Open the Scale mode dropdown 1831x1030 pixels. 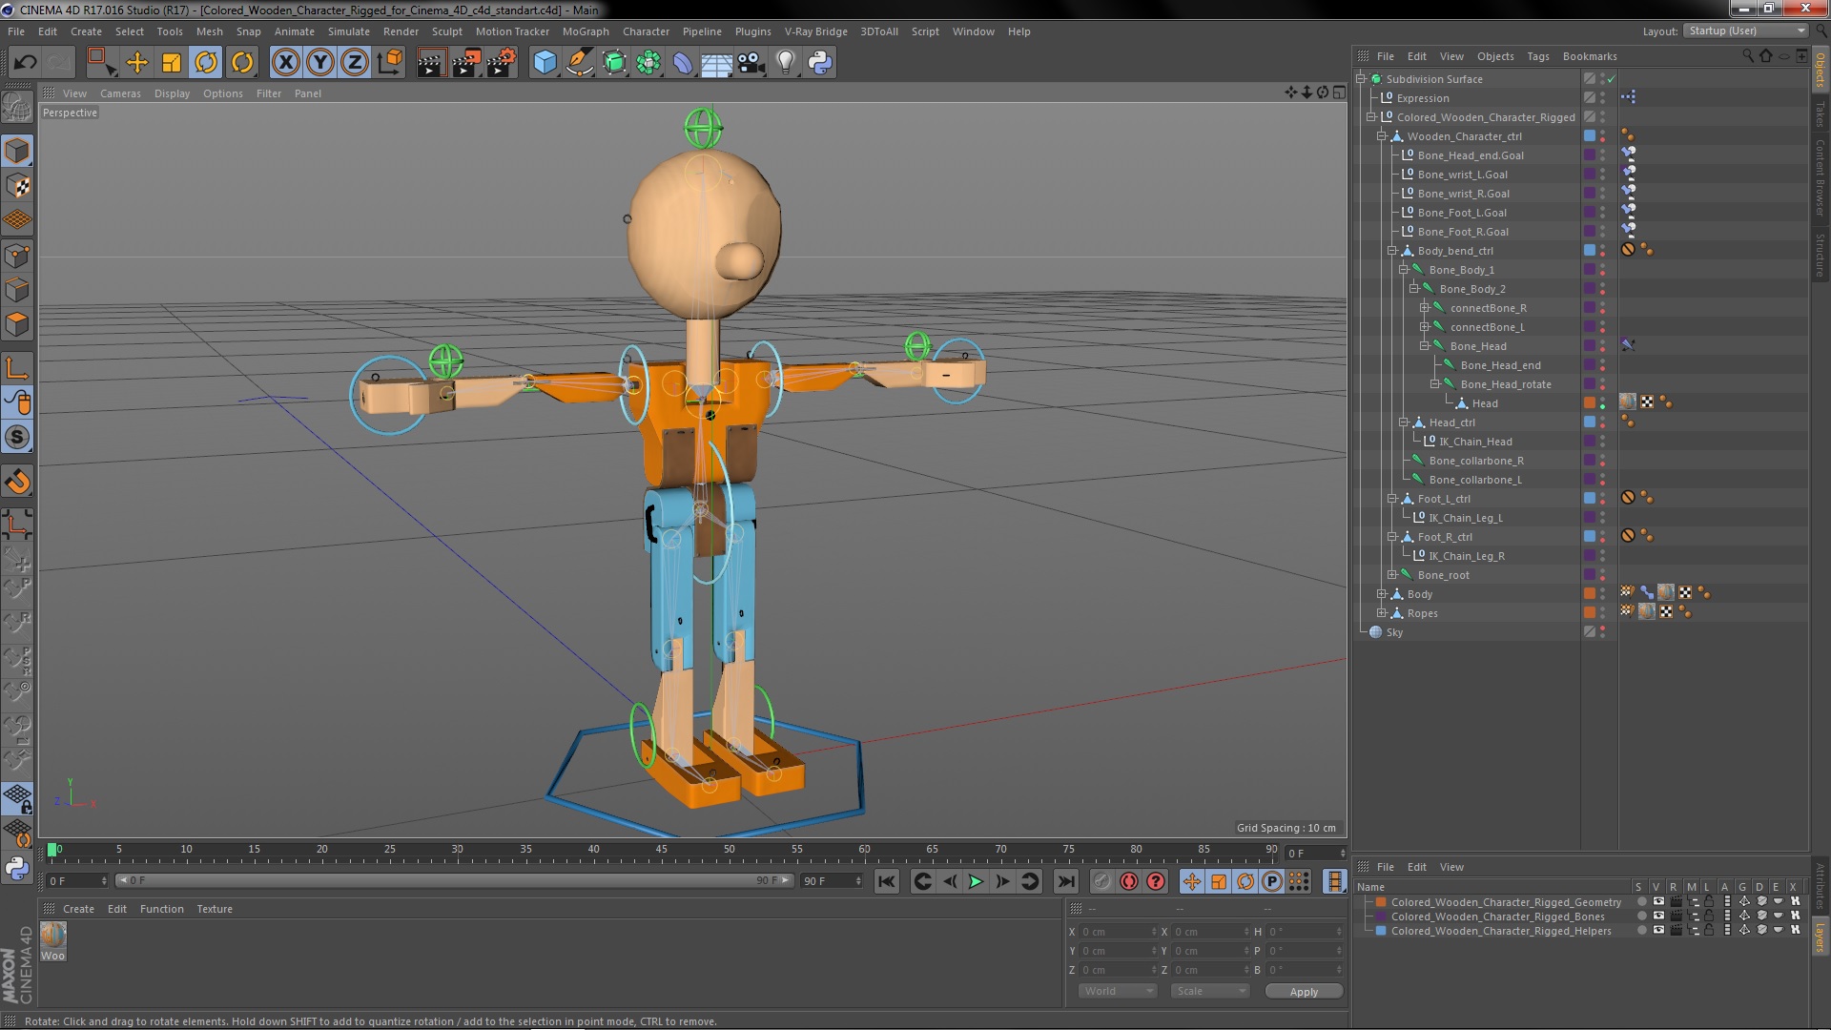click(1209, 992)
